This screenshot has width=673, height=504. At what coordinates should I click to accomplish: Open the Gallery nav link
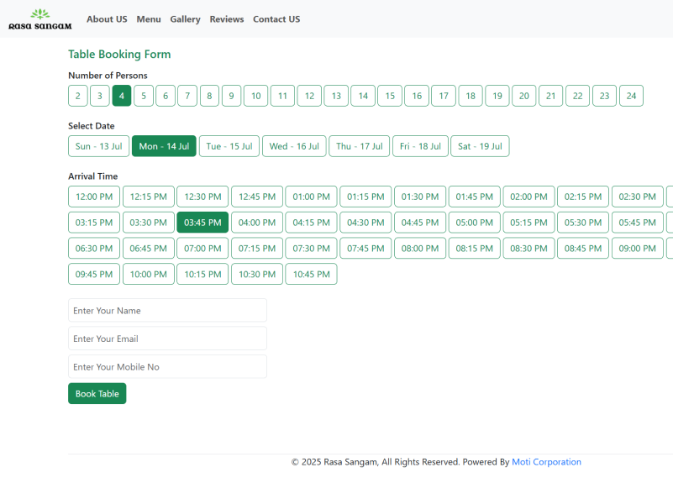(185, 19)
